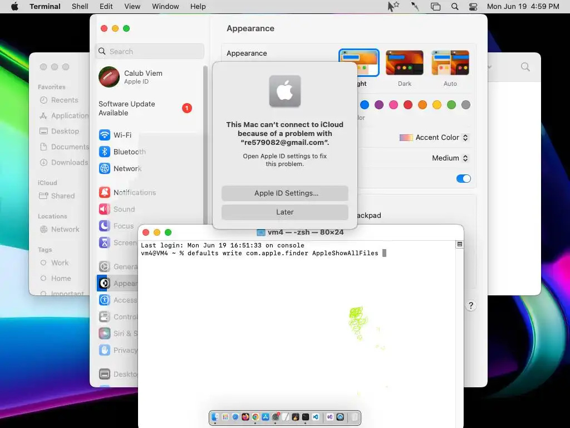Screen dimensions: 570x428
Task: Open GarageBand from the Dock
Action: (x=296, y=417)
